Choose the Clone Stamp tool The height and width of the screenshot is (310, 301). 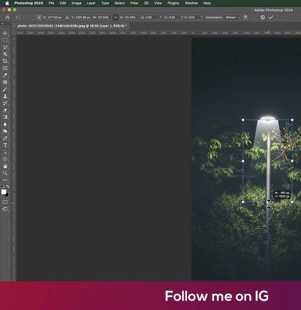point(5,96)
